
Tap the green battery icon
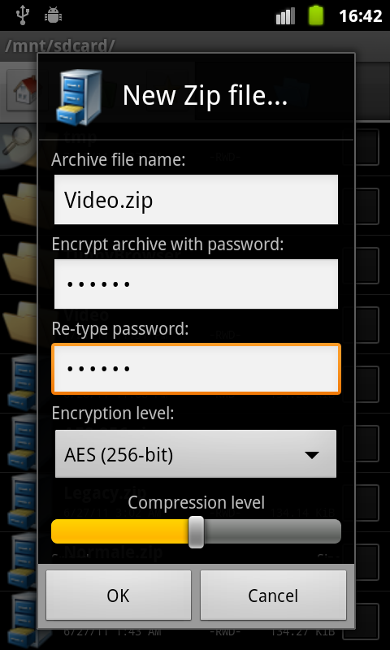click(316, 15)
